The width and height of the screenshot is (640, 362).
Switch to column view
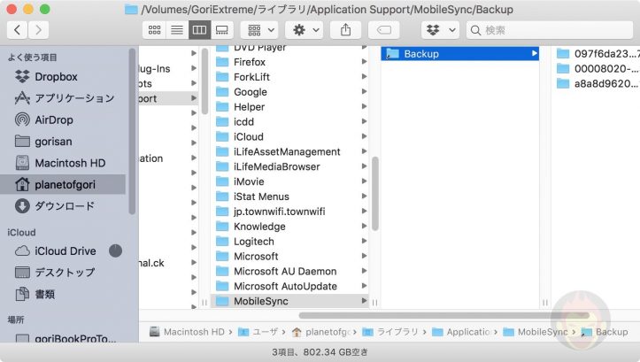pyautogui.click(x=199, y=30)
